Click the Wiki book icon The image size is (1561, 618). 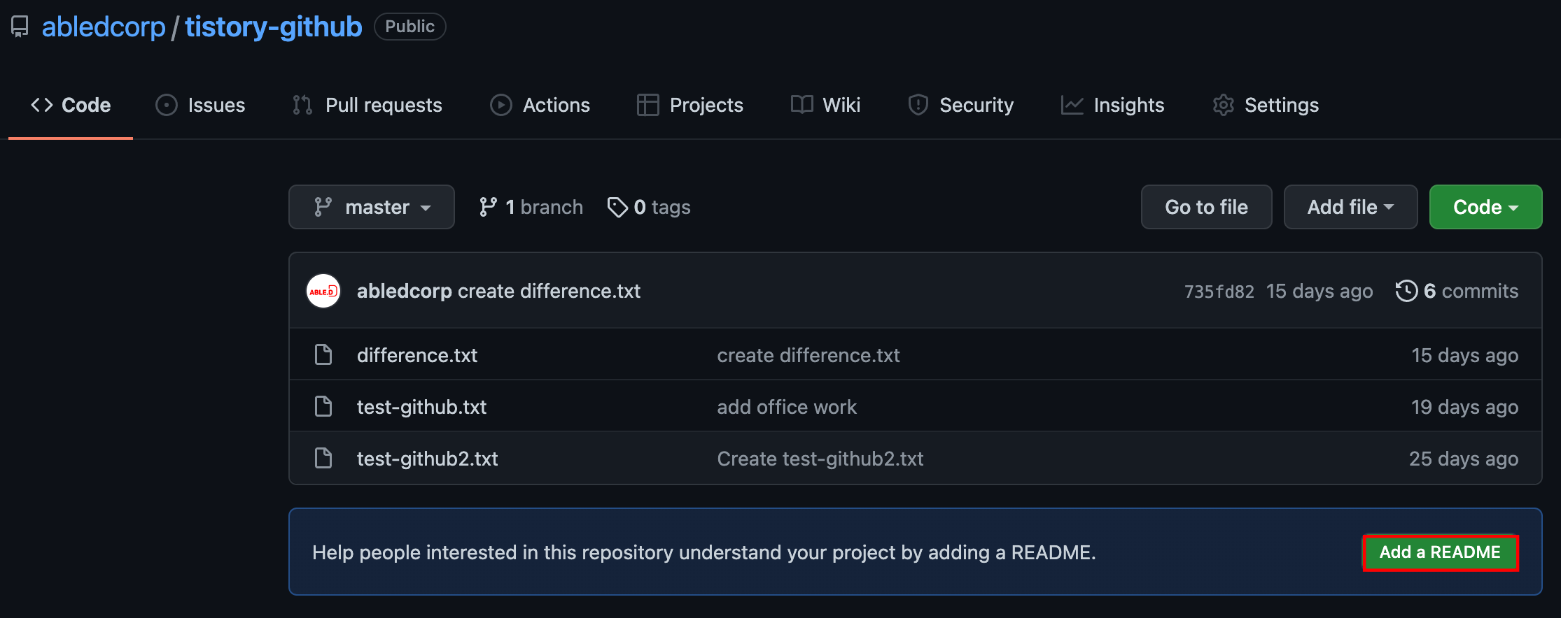click(x=801, y=104)
